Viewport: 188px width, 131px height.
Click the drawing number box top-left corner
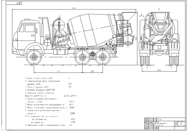[x=14, y=3]
